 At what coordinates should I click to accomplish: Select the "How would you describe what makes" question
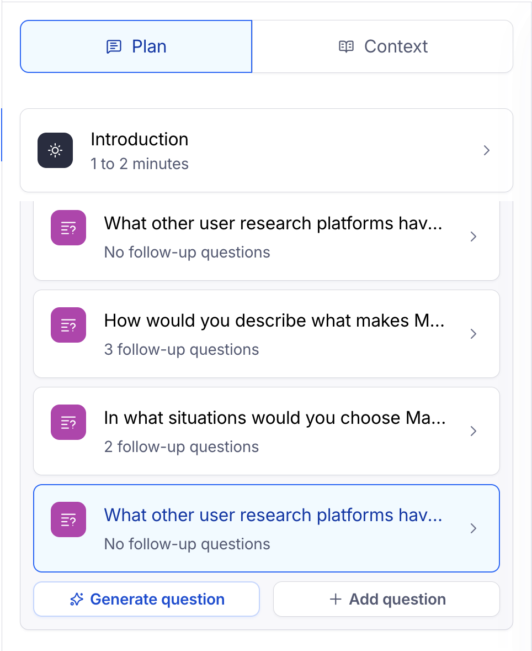coord(274,321)
